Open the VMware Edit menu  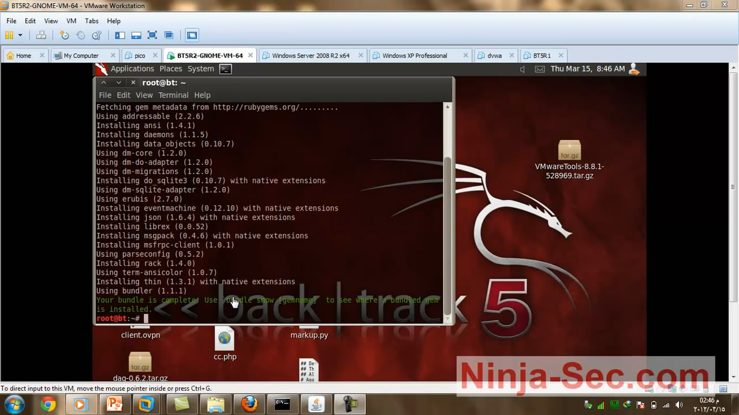[x=30, y=21]
